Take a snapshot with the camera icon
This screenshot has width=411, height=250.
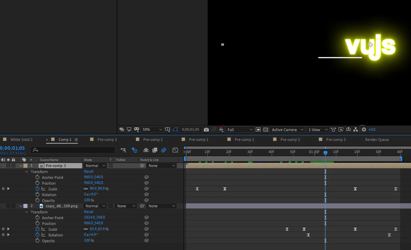206,129
